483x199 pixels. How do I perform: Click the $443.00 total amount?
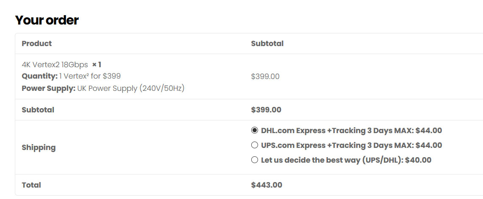266,185
